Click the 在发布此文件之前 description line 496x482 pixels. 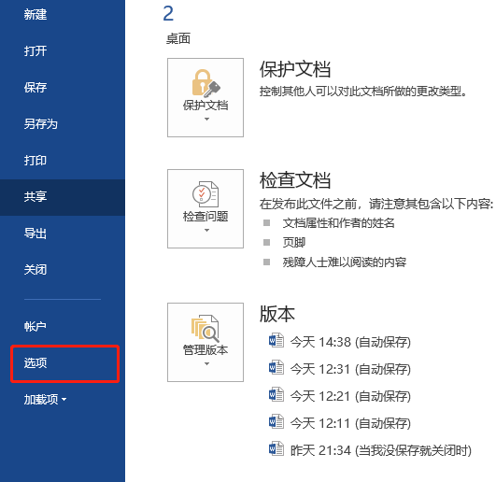tap(376, 204)
